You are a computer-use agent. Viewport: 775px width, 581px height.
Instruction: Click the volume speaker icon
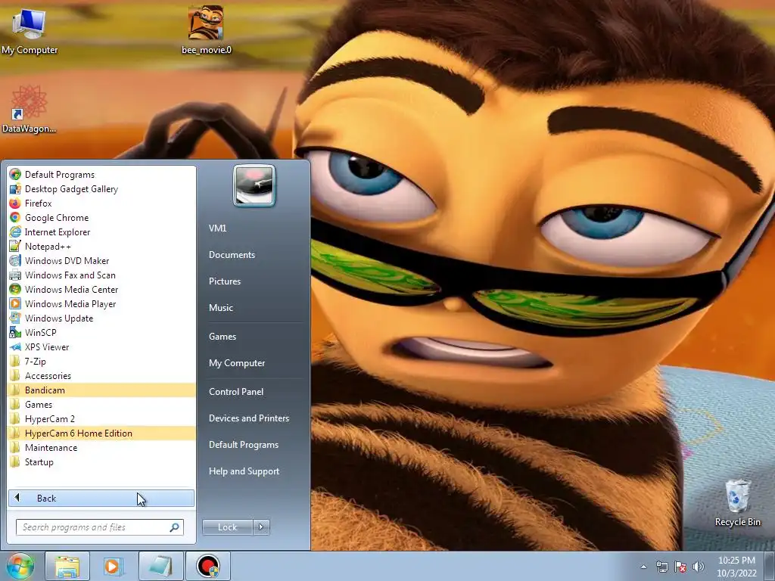[698, 567]
